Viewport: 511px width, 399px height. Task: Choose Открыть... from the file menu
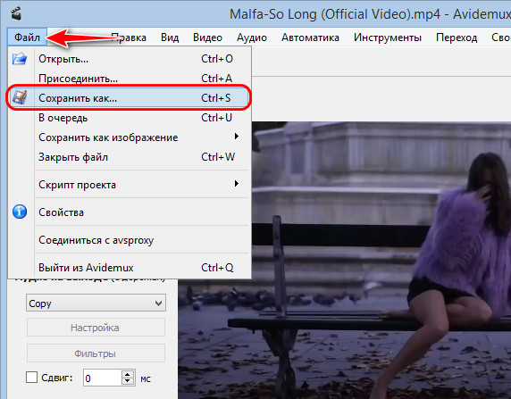[130, 59]
